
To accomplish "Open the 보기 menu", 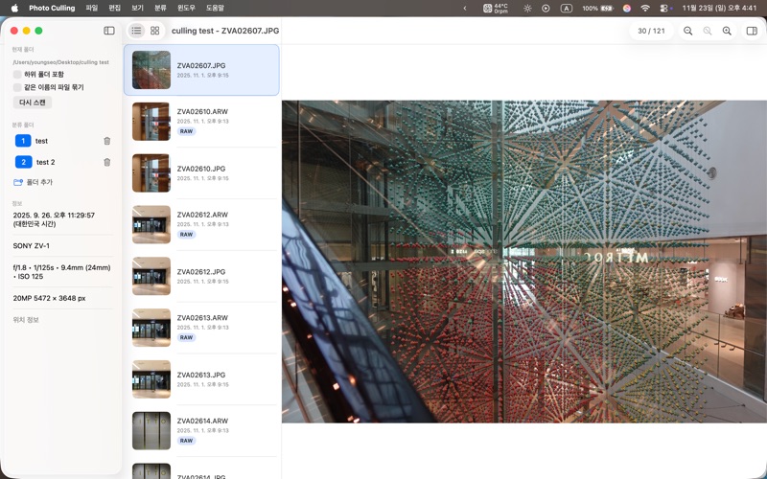I will [137, 8].
